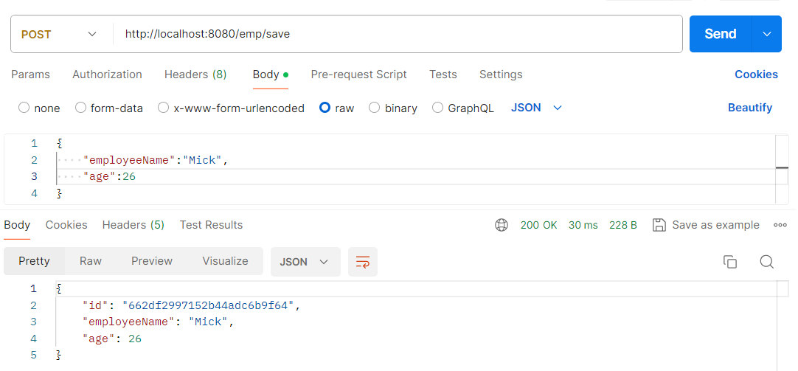Copy the response body with copy icon
The width and height of the screenshot is (798, 371).
click(x=730, y=262)
